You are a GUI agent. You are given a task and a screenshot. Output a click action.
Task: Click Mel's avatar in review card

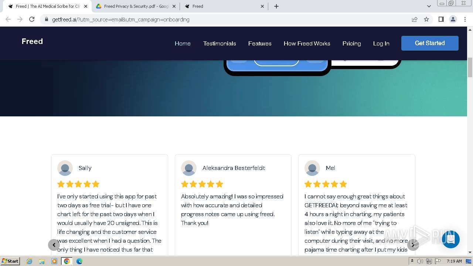(312, 168)
